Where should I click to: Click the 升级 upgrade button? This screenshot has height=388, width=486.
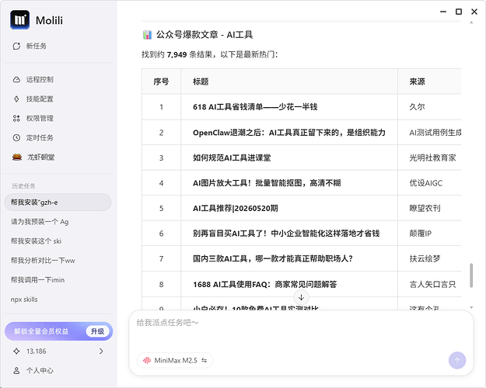(x=98, y=331)
